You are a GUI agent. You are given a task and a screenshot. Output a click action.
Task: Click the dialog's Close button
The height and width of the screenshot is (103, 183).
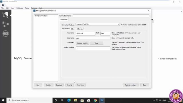[144, 85]
